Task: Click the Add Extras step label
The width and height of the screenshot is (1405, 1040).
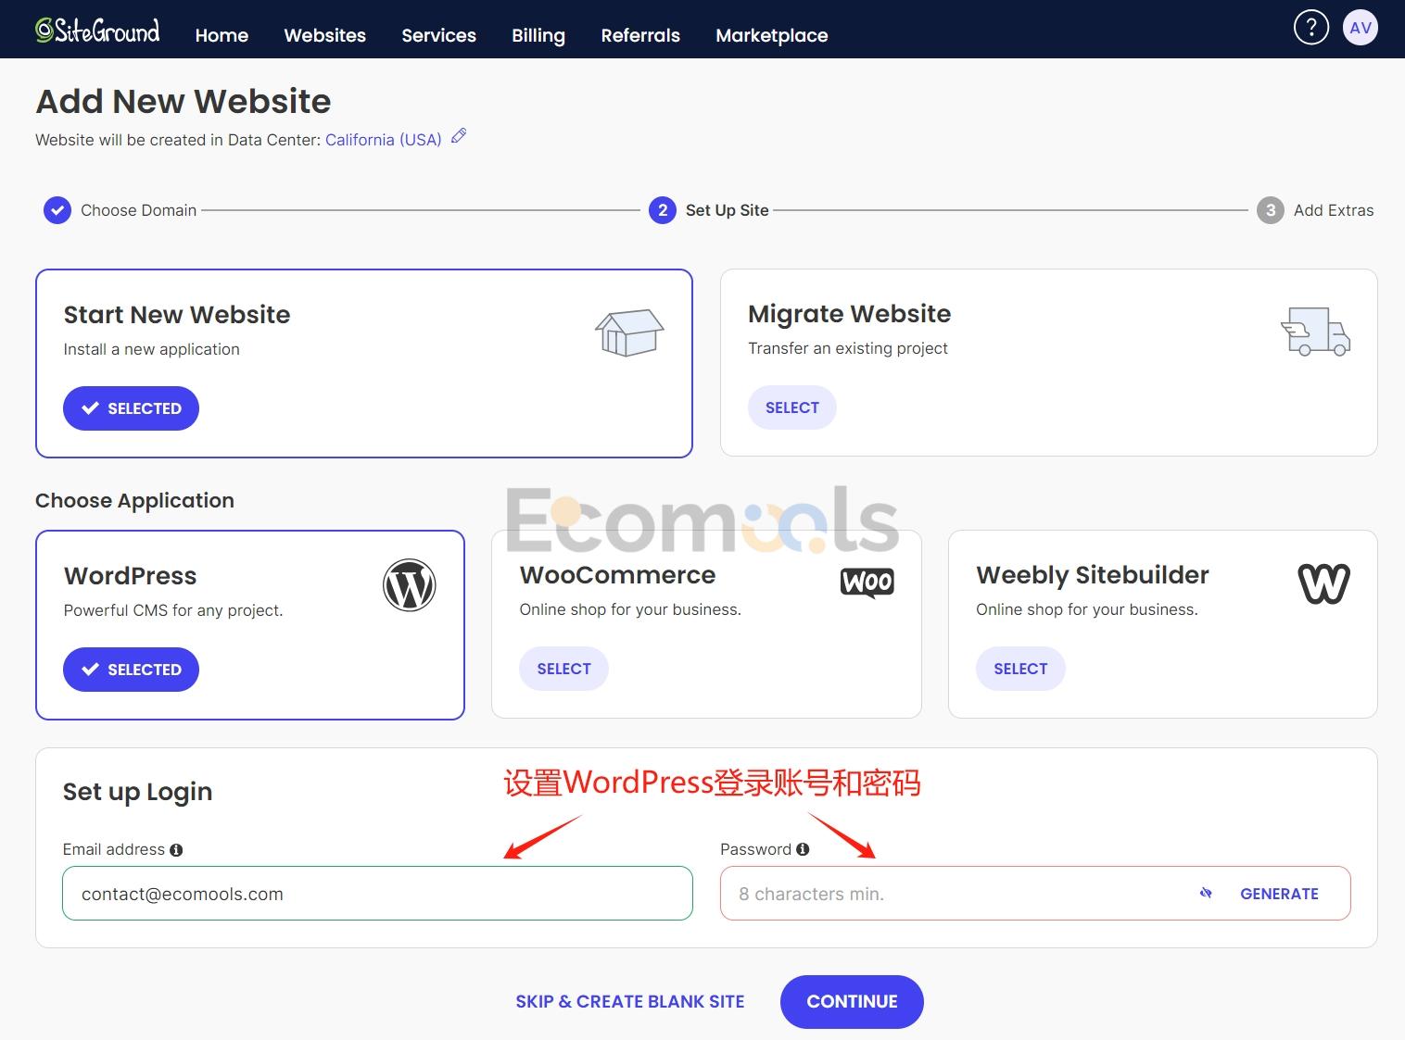Action: pyautogui.click(x=1334, y=210)
